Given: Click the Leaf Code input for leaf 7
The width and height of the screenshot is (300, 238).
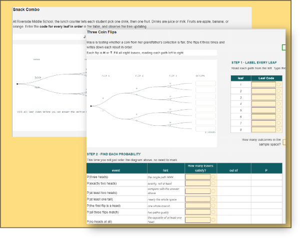Looking at the screenshot, I should point(263,123).
